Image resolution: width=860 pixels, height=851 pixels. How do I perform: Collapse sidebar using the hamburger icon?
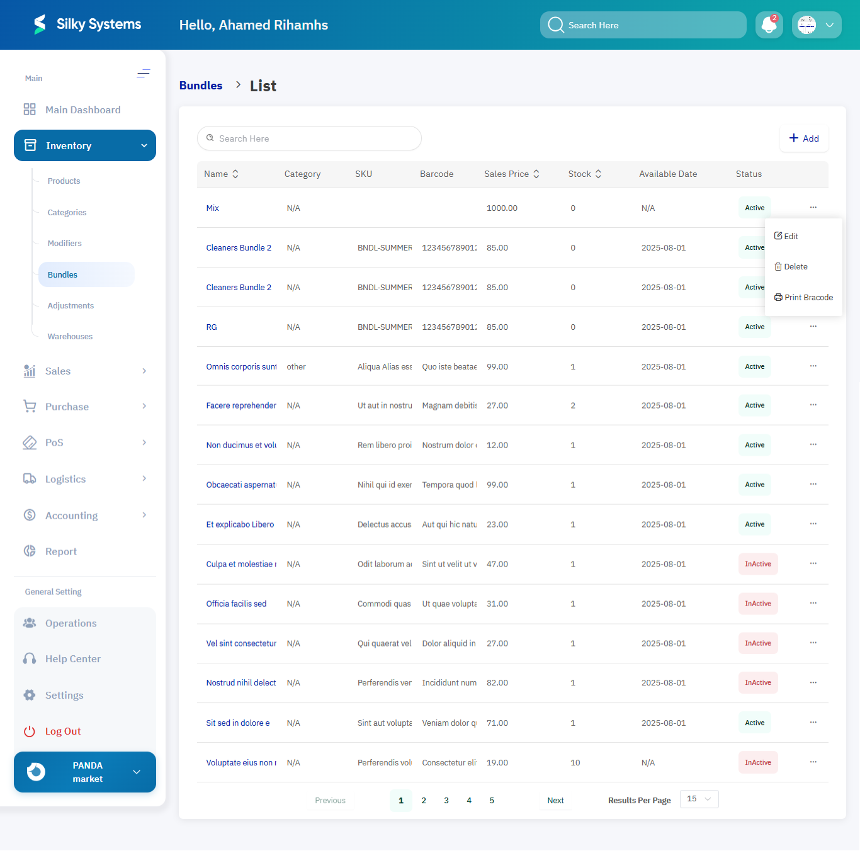144,74
